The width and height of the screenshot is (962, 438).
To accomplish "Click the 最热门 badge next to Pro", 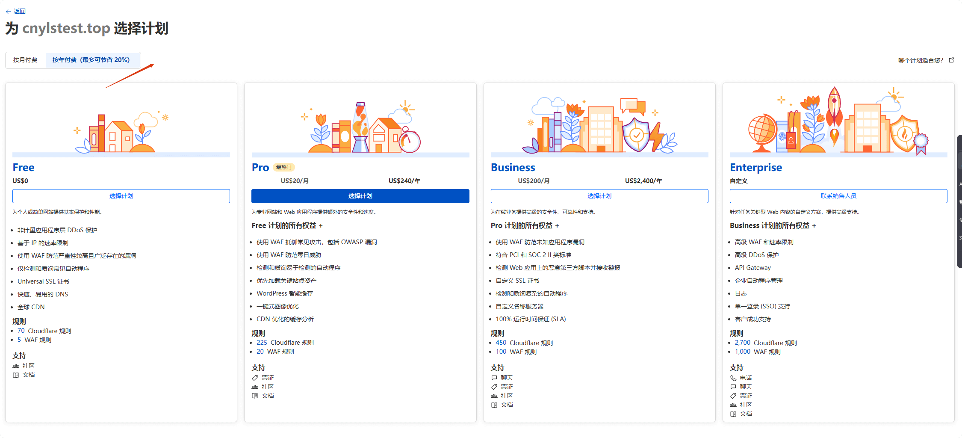I will [x=283, y=167].
